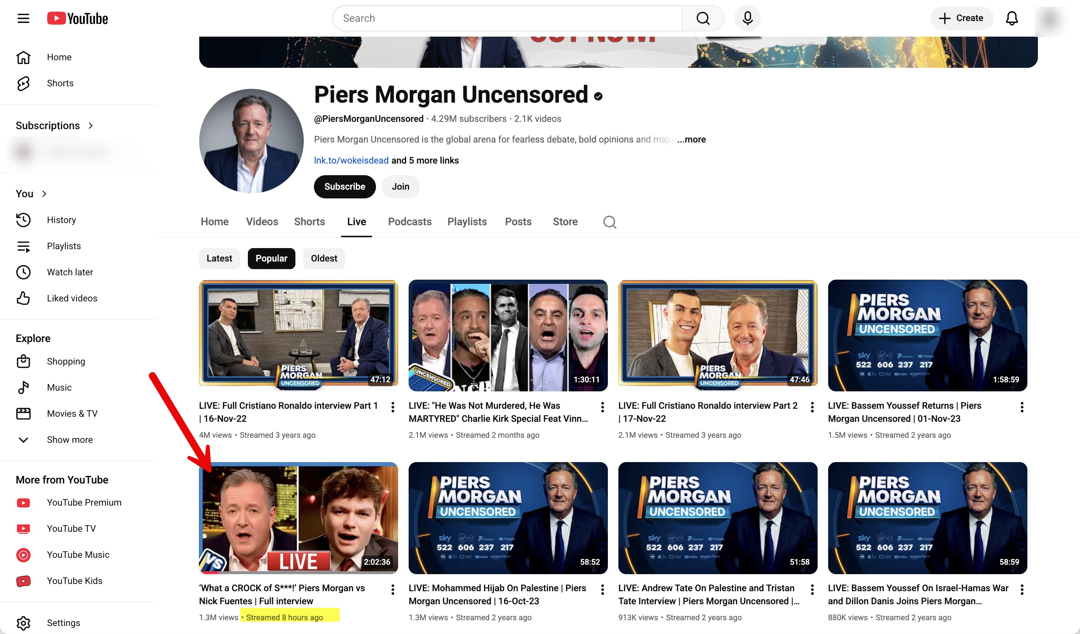The height and width of the screenshot is (634, 1080).
Task: Select the Shorts icon in the sidebar
Action: click(x=24, y=83)
